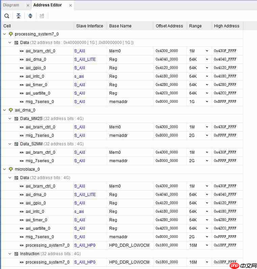
Task: Sort by Cell column header
Action: pyautogui.click(x=38, y=26)
